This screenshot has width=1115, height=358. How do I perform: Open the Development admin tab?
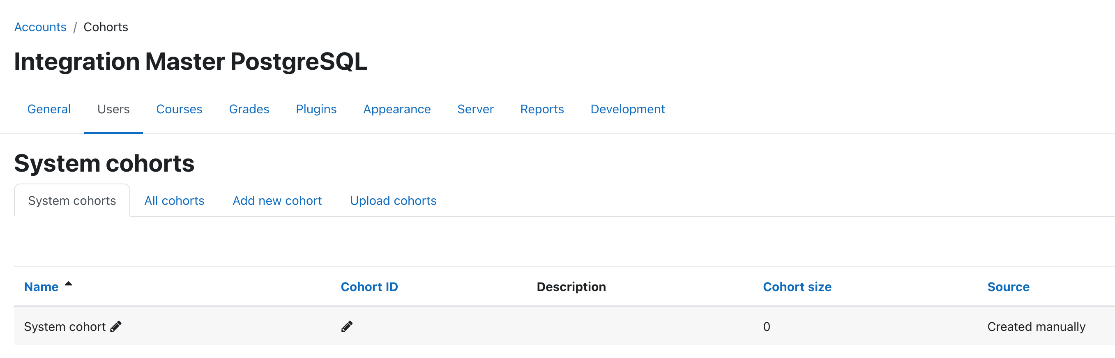pos(627,109)
